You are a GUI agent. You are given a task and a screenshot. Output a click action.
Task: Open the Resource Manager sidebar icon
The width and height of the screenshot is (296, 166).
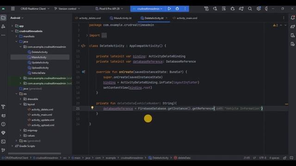[x=3, y=26]
